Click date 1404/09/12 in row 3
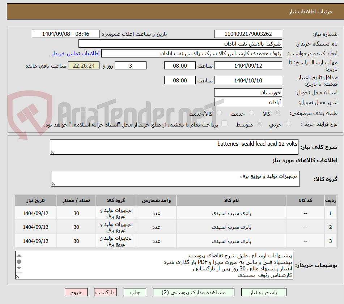The image size is (344, 304). (35, 241)
